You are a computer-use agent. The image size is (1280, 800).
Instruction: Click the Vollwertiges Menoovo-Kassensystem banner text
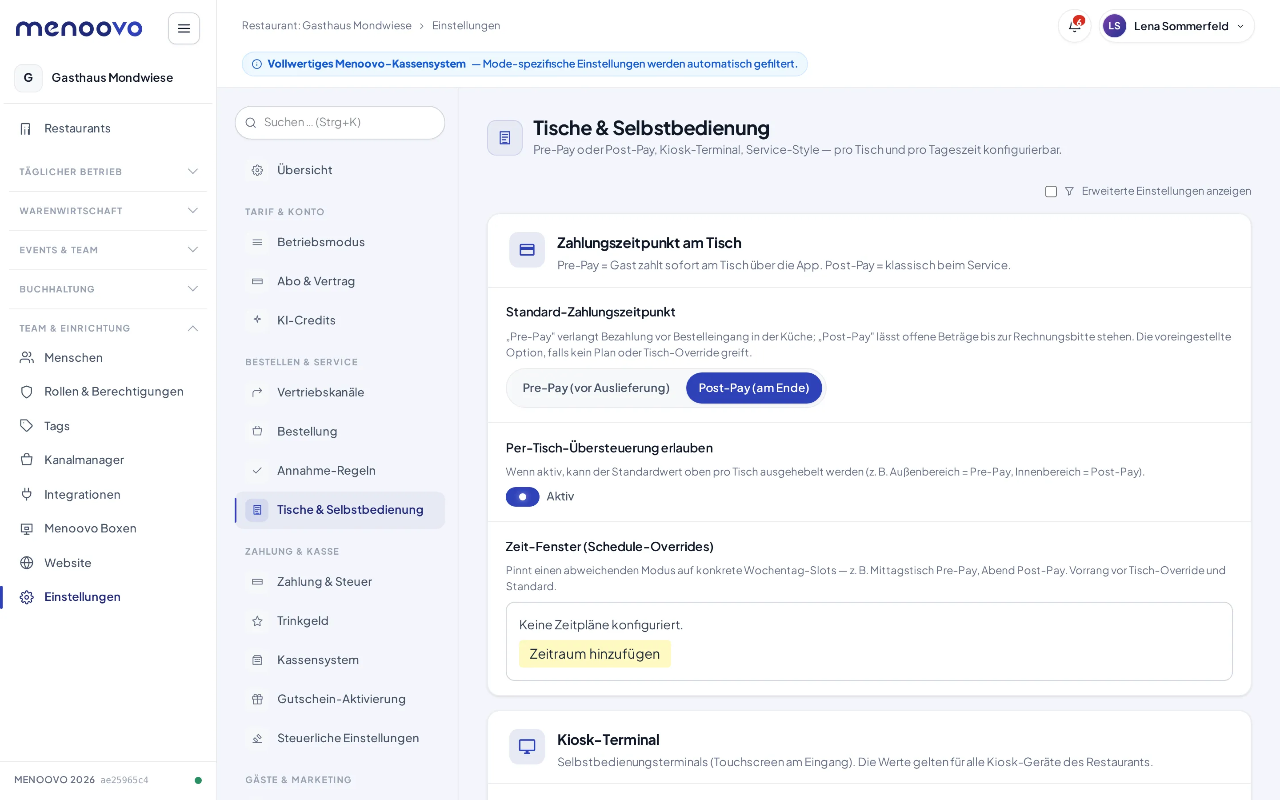click(366, 64)
